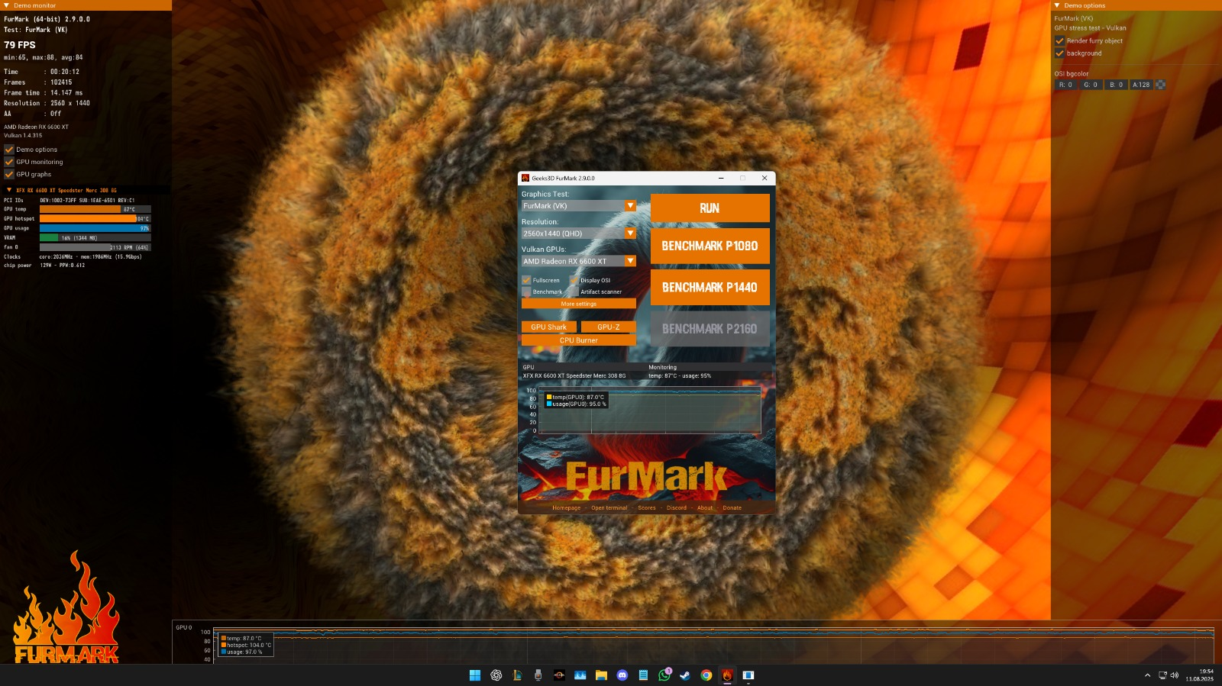
Task: Open Google Chrome from the taskbar
Action: click(706, 675)
